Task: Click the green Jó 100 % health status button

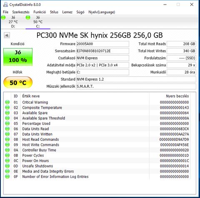Action: tap(18, 57)
